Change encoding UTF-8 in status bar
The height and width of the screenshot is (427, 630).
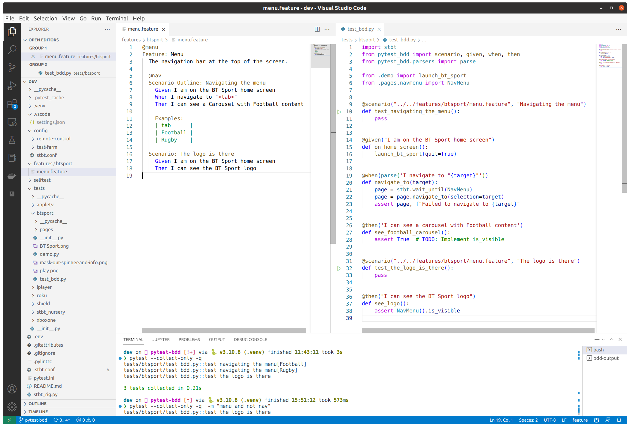tap(550, 420)
